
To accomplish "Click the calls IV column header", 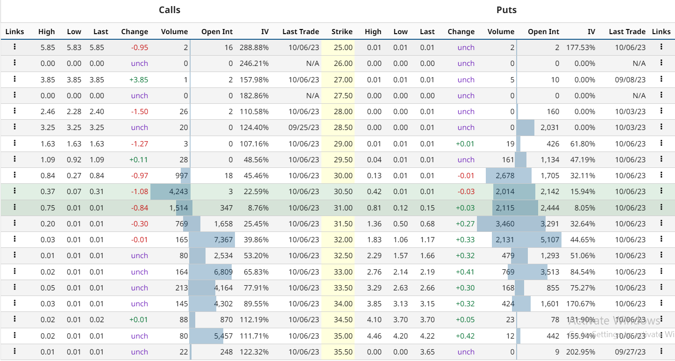I will coord(264,32).
